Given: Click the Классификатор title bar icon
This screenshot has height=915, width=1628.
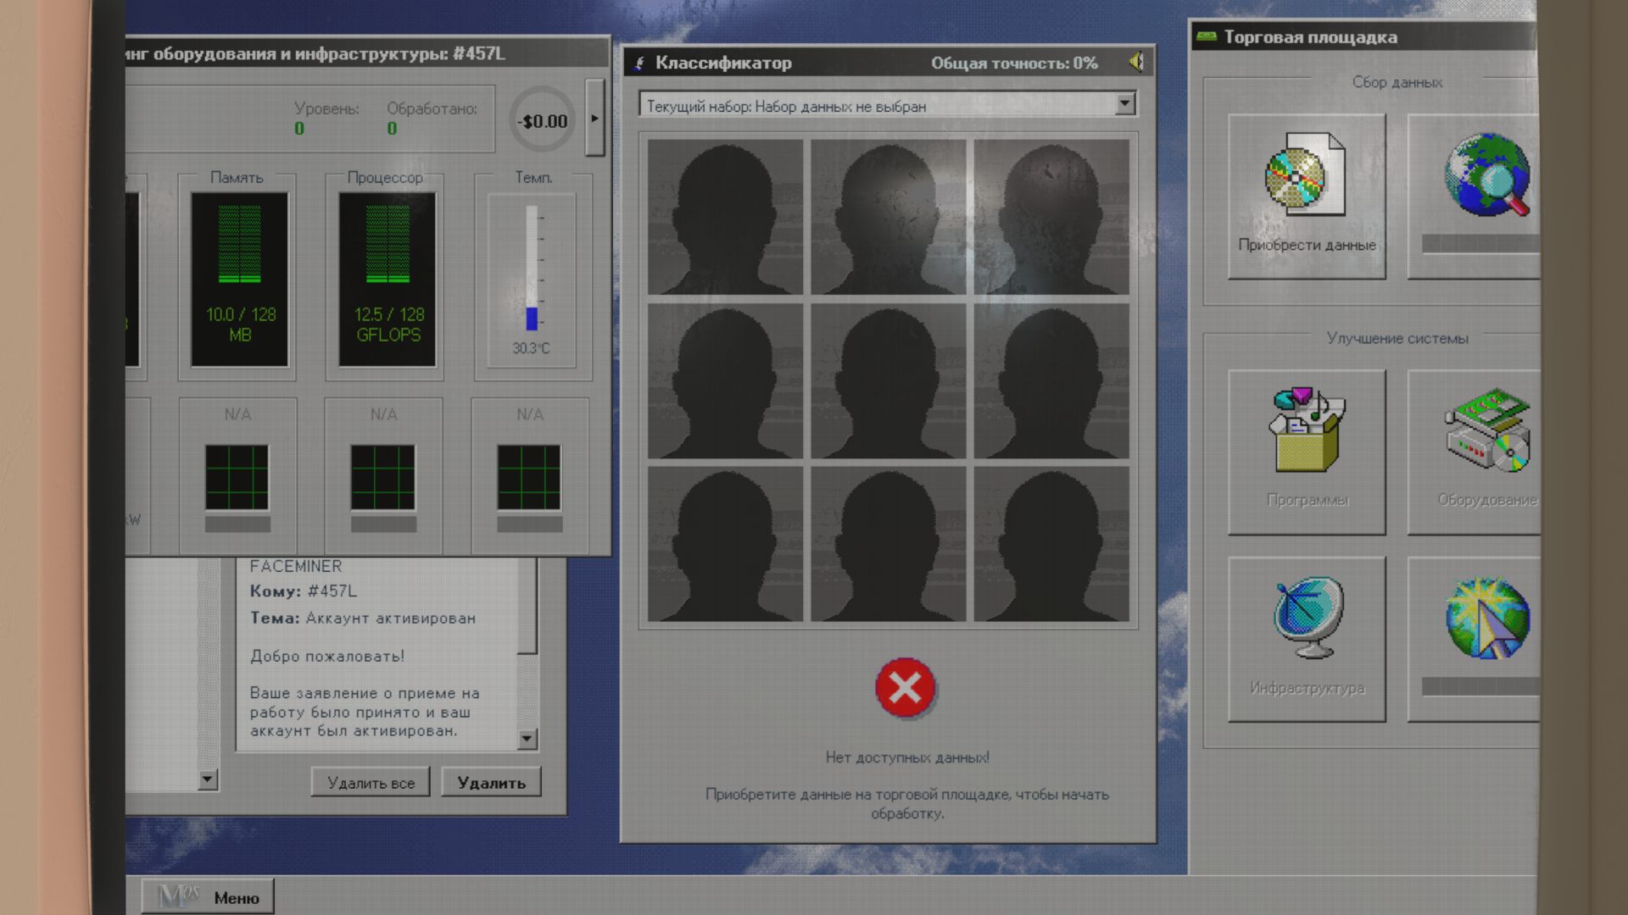Looking at the screenshot, I should point(639,63).
